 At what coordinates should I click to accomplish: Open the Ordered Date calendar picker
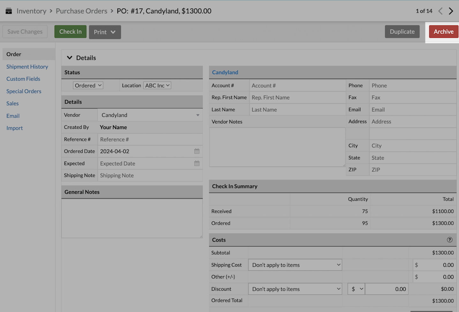click(x=197, y=151)
